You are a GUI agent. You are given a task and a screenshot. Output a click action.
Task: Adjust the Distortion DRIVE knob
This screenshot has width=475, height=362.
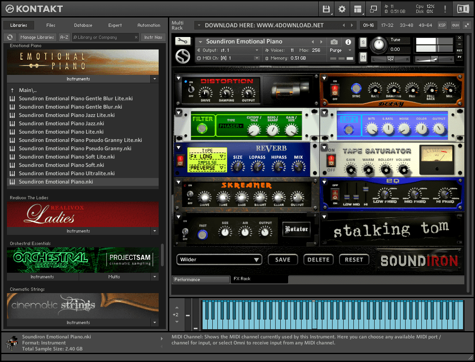tap(205, 92)
